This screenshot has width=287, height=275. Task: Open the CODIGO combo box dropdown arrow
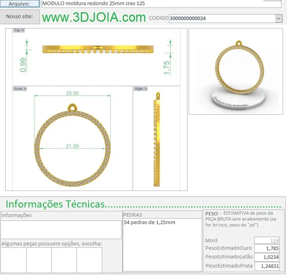click(279, 19)
